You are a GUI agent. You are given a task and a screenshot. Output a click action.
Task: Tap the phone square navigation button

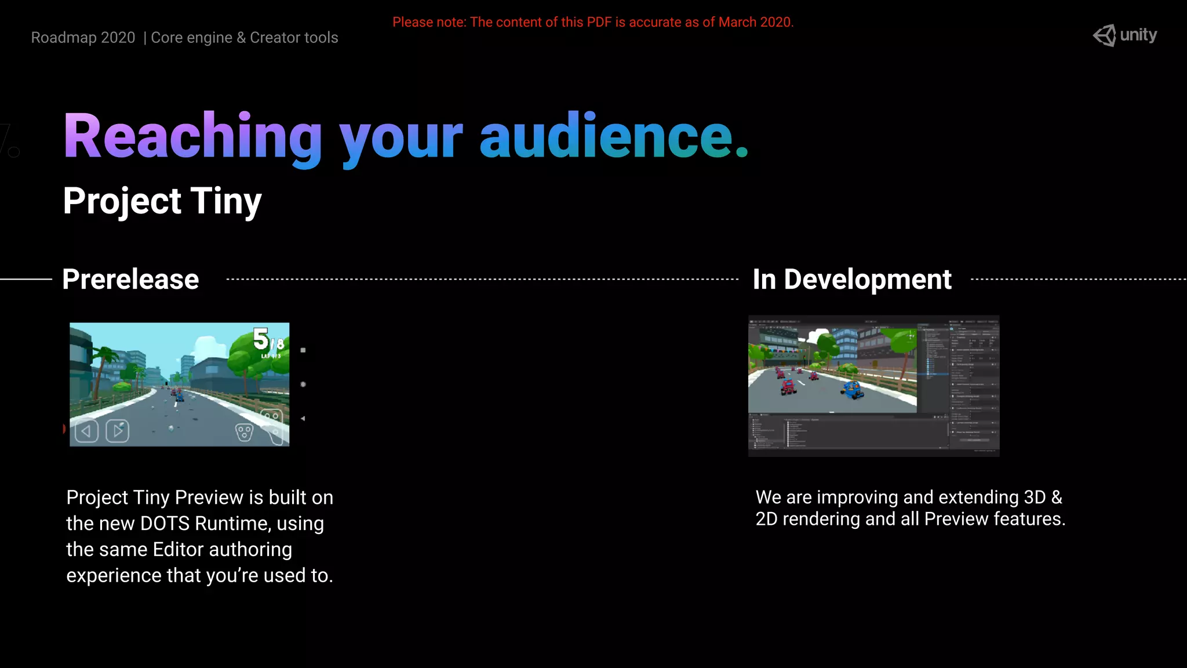click(303, 350)
